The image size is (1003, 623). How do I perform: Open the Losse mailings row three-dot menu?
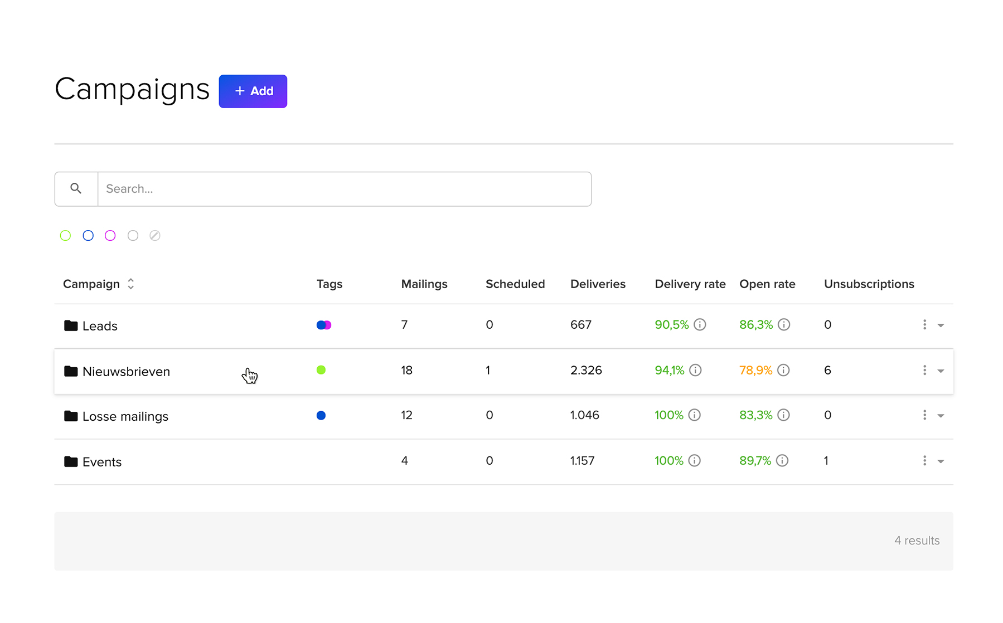(x=924, y=415)
